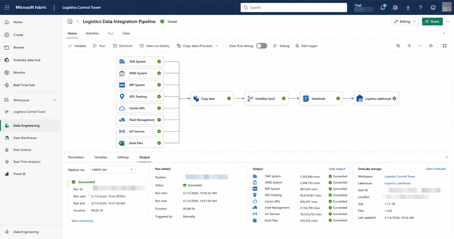Screen dimensions: 454x239
Task: Select the WMS System source node
Action: (x=140, y=73)
